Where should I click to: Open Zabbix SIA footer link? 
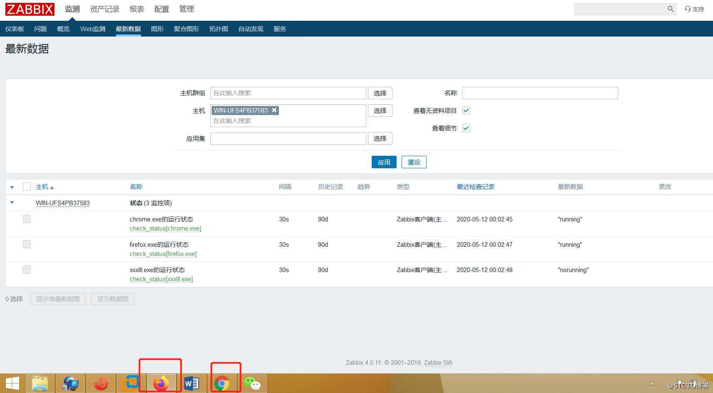438,363
